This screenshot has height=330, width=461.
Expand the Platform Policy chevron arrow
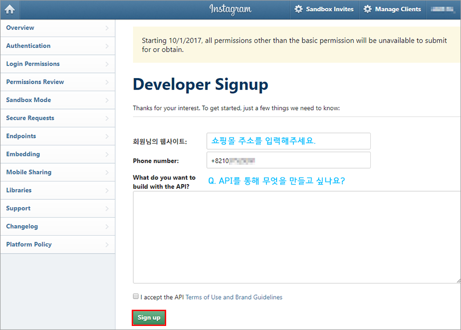click(107, 245)
